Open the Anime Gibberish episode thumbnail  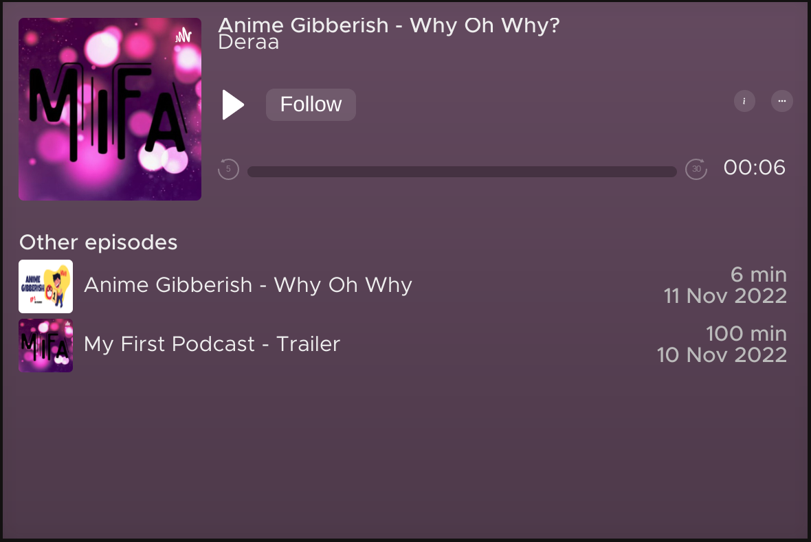pyautogui.click(x=45, y=286)
